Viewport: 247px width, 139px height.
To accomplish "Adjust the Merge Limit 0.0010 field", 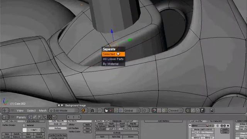I will tap(203, 129).
